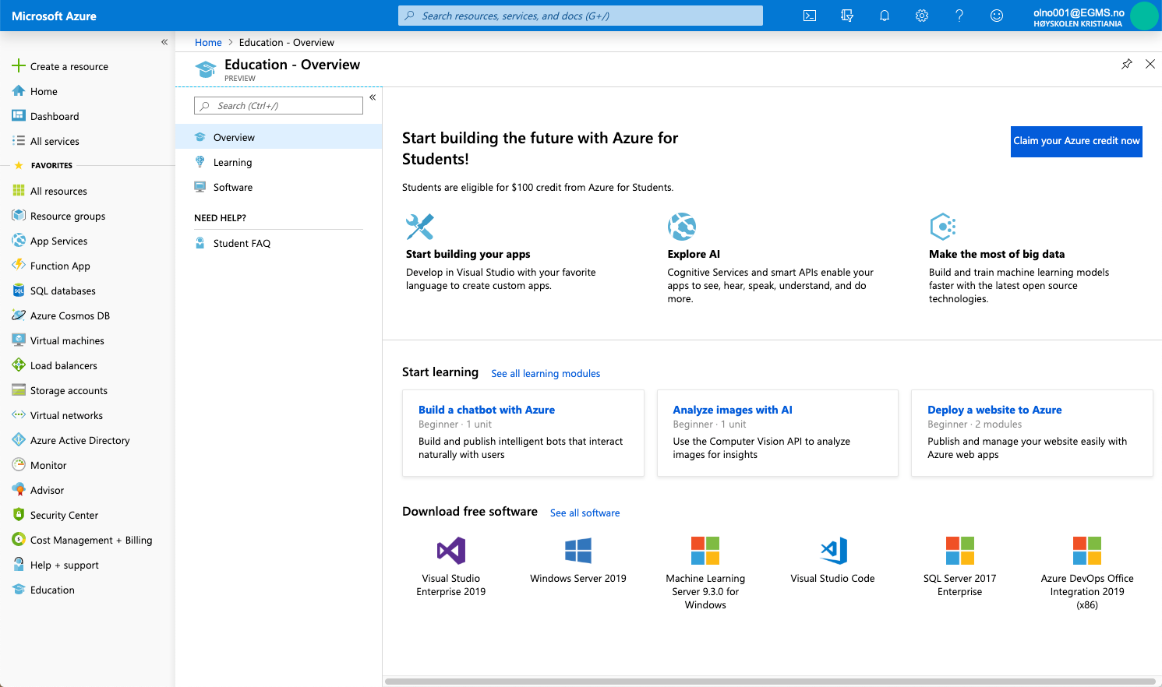
Task: Click the Create a resource plus icon
Action: click(19, 66)
